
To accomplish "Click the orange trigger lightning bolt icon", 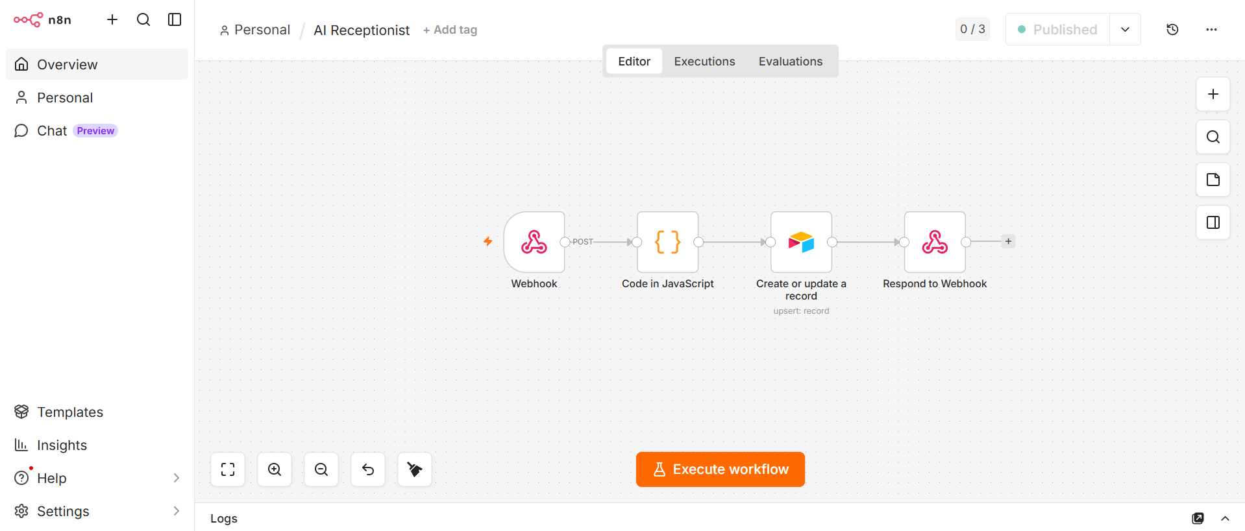I will (x=488, y=241).
